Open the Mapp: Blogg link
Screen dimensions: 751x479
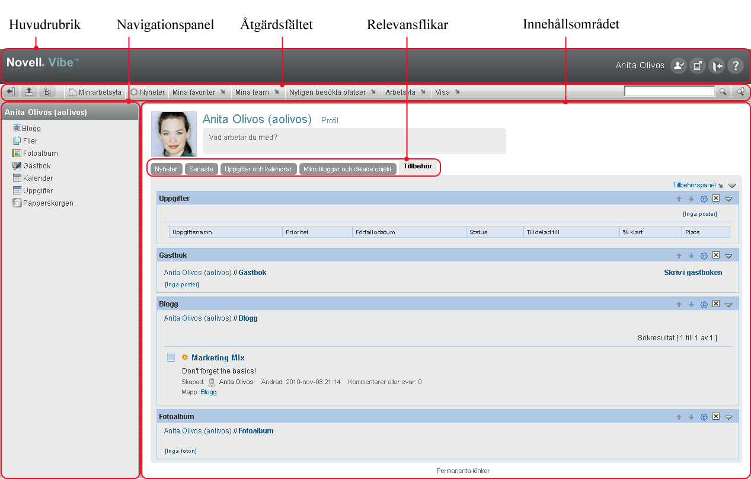pos(209,392)
